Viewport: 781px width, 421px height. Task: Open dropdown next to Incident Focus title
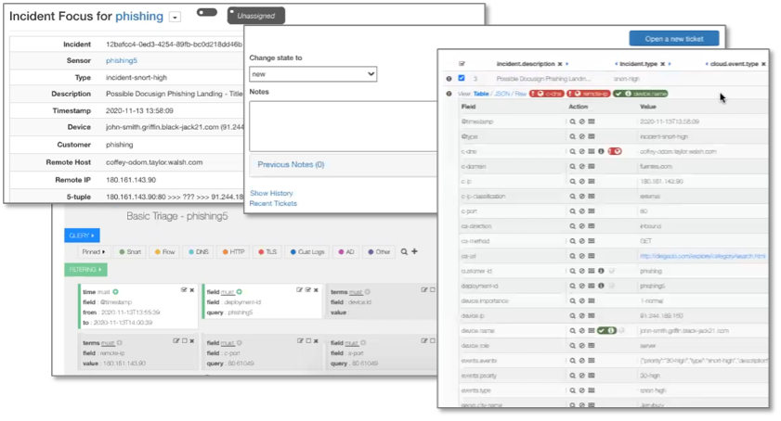click(175, 17)
